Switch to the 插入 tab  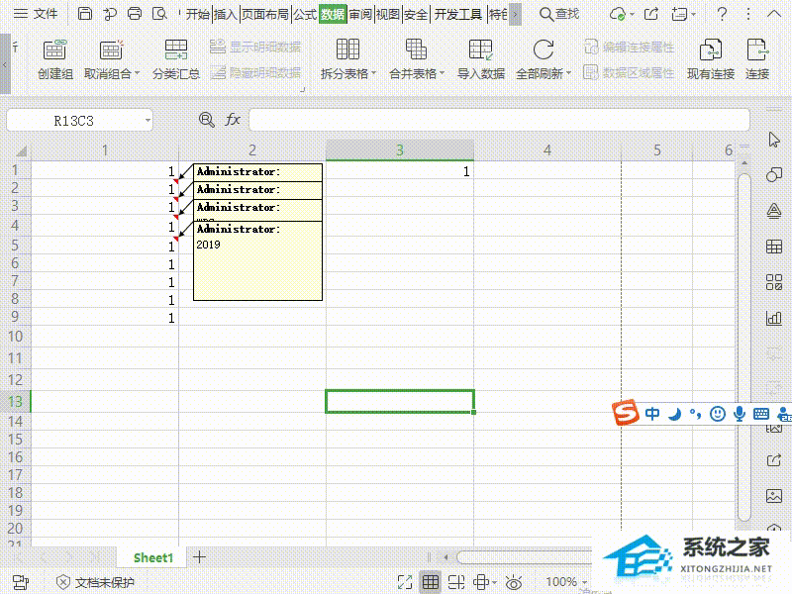226,14
